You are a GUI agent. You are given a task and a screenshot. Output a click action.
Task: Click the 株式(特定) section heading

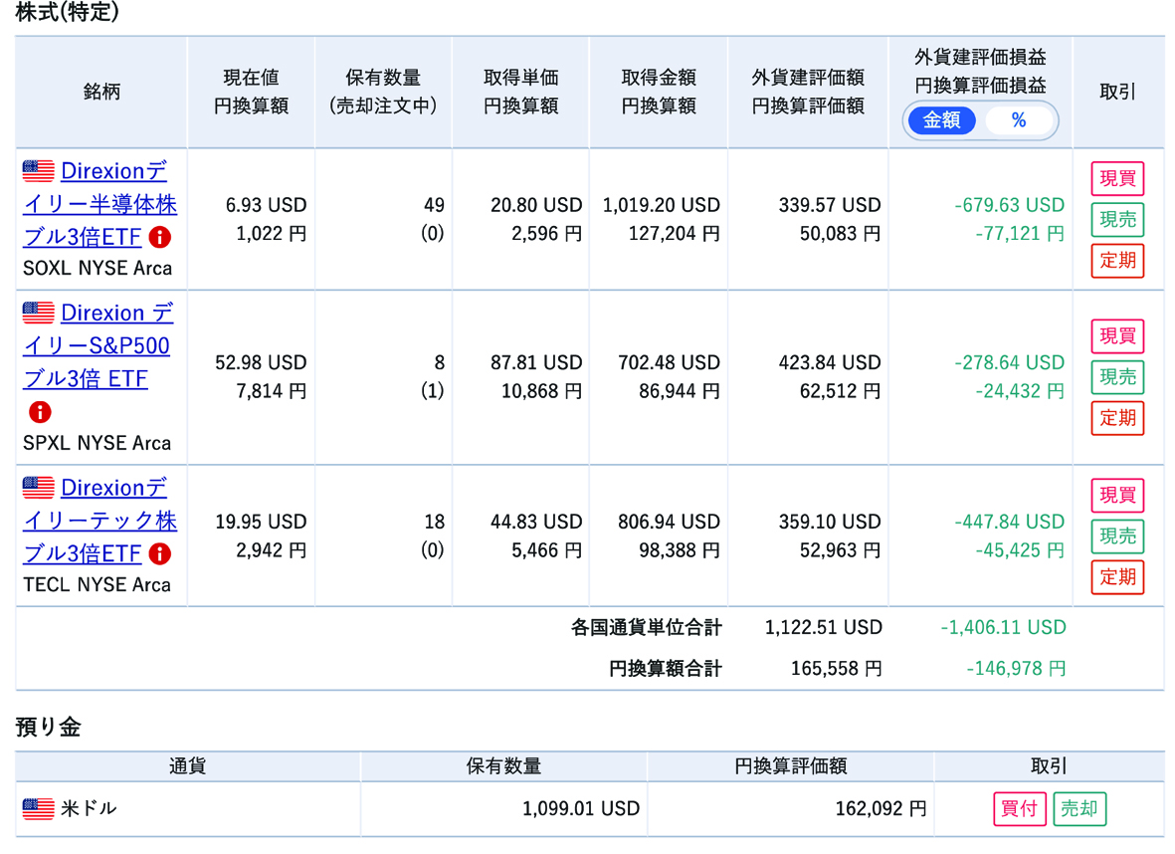point(67,12)
